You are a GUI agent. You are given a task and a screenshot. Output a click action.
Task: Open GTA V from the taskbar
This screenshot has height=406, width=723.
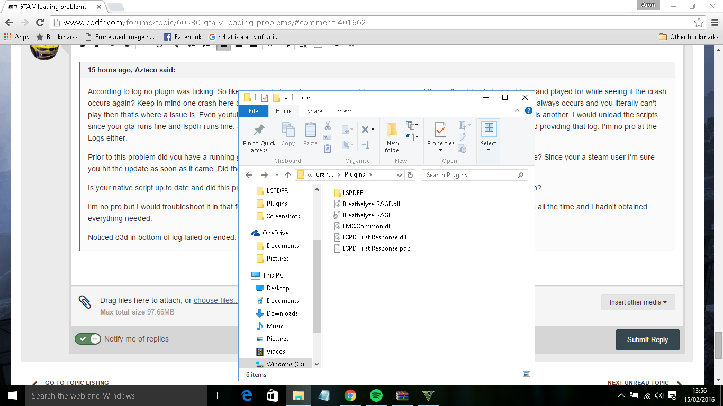coord(428,395)
